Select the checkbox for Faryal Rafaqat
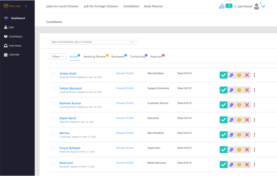 point(53,148)
